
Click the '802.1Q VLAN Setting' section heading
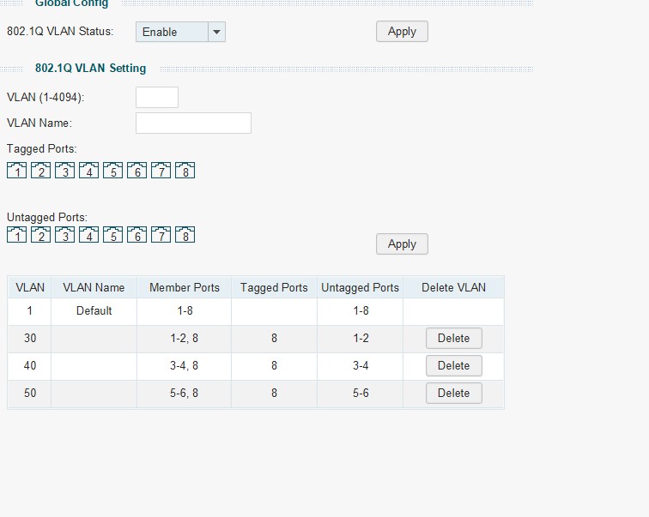(91, 69)
